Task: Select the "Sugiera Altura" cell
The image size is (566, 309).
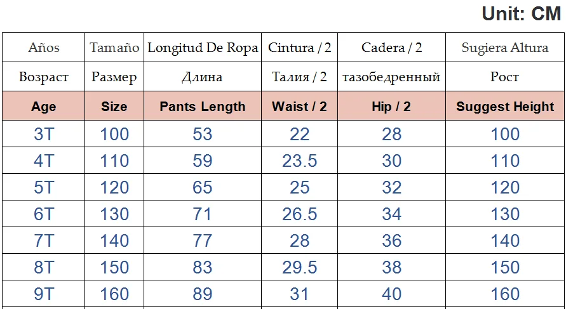Action: pos(505,48)
